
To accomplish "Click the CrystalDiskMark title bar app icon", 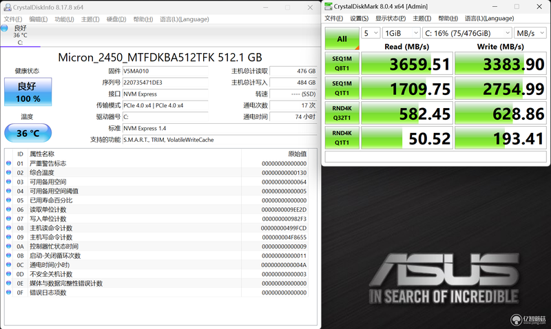I will pos(329,6).
